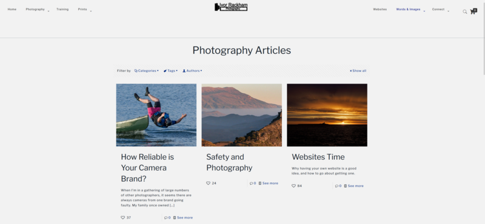Open the kayak flip photo thumbnail
This screenshot has height=224, width=485.
point(156,115)
